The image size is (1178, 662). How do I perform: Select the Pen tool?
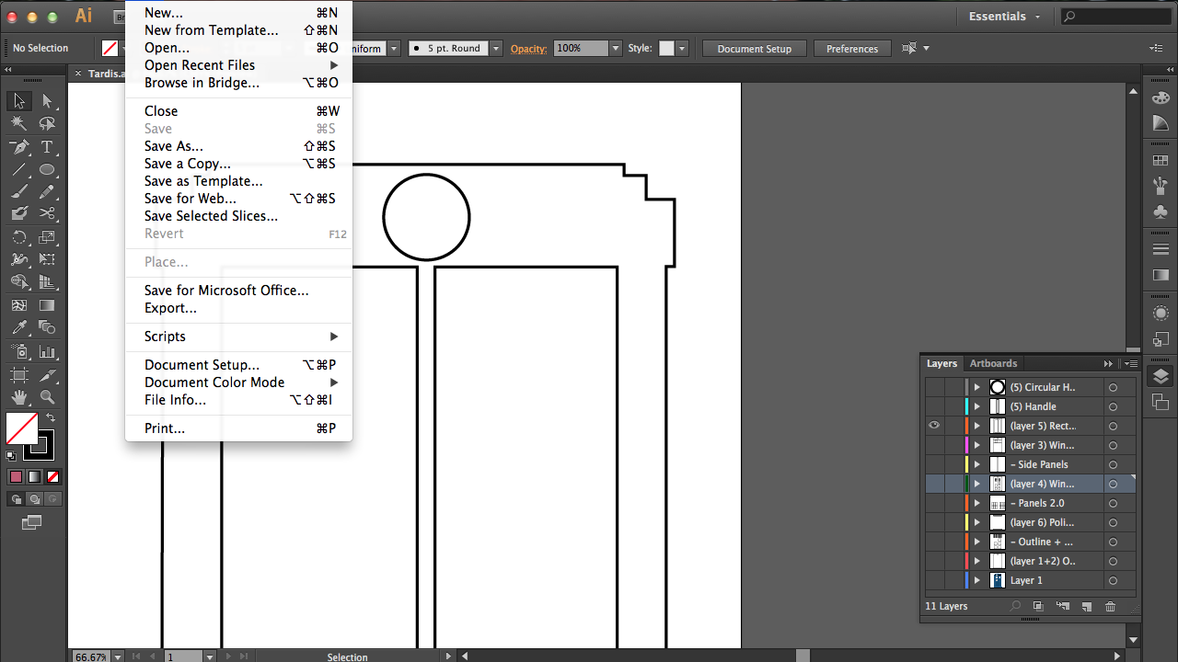(x=19, y=147)
